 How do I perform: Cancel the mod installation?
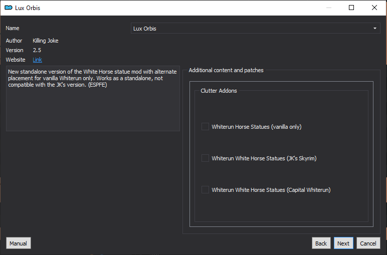click(x=368, y=243)
